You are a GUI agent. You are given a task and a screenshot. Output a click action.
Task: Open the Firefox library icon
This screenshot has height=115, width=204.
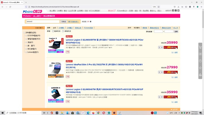click(x=182, y=7)
